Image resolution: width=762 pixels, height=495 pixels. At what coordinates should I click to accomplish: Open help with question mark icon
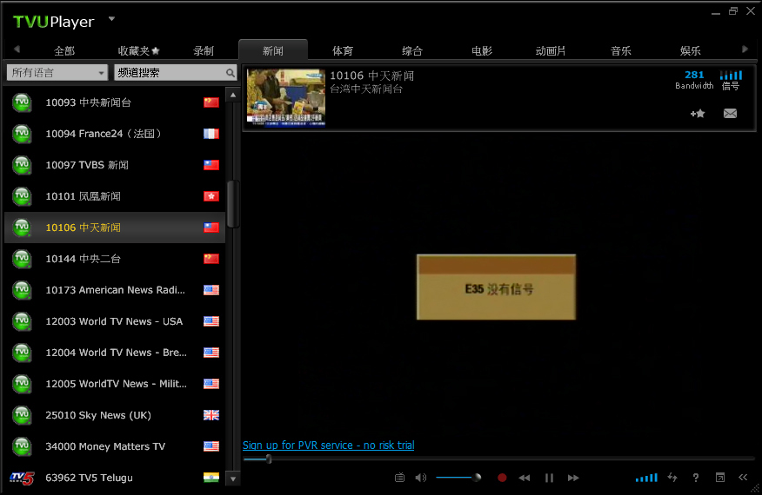(696, 478)
